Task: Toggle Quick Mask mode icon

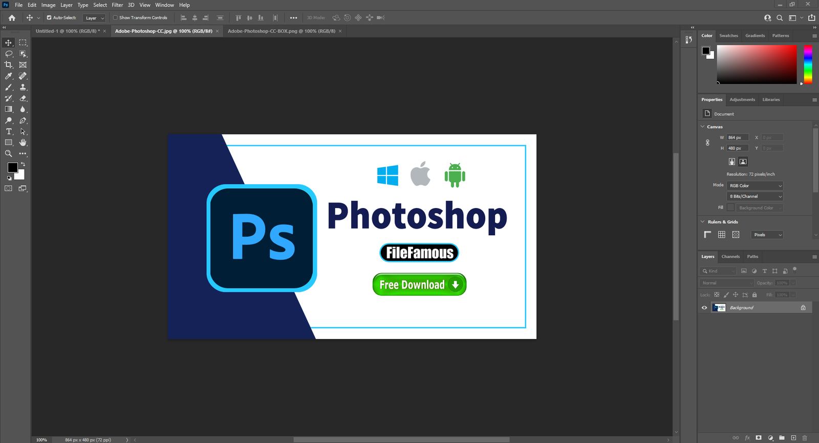Action: coord(9,189)
